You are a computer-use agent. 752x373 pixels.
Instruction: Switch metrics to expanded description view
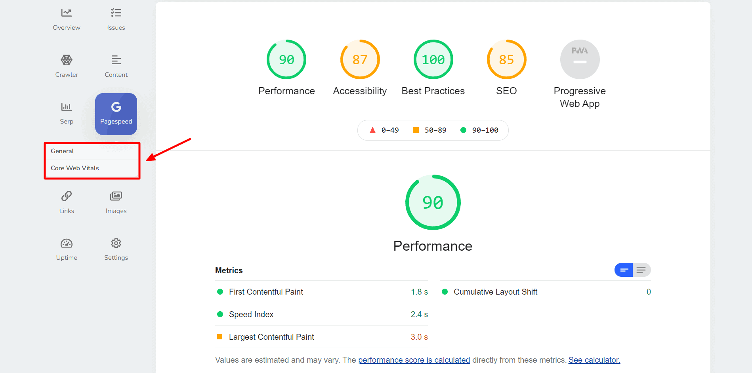coord(641,270)
